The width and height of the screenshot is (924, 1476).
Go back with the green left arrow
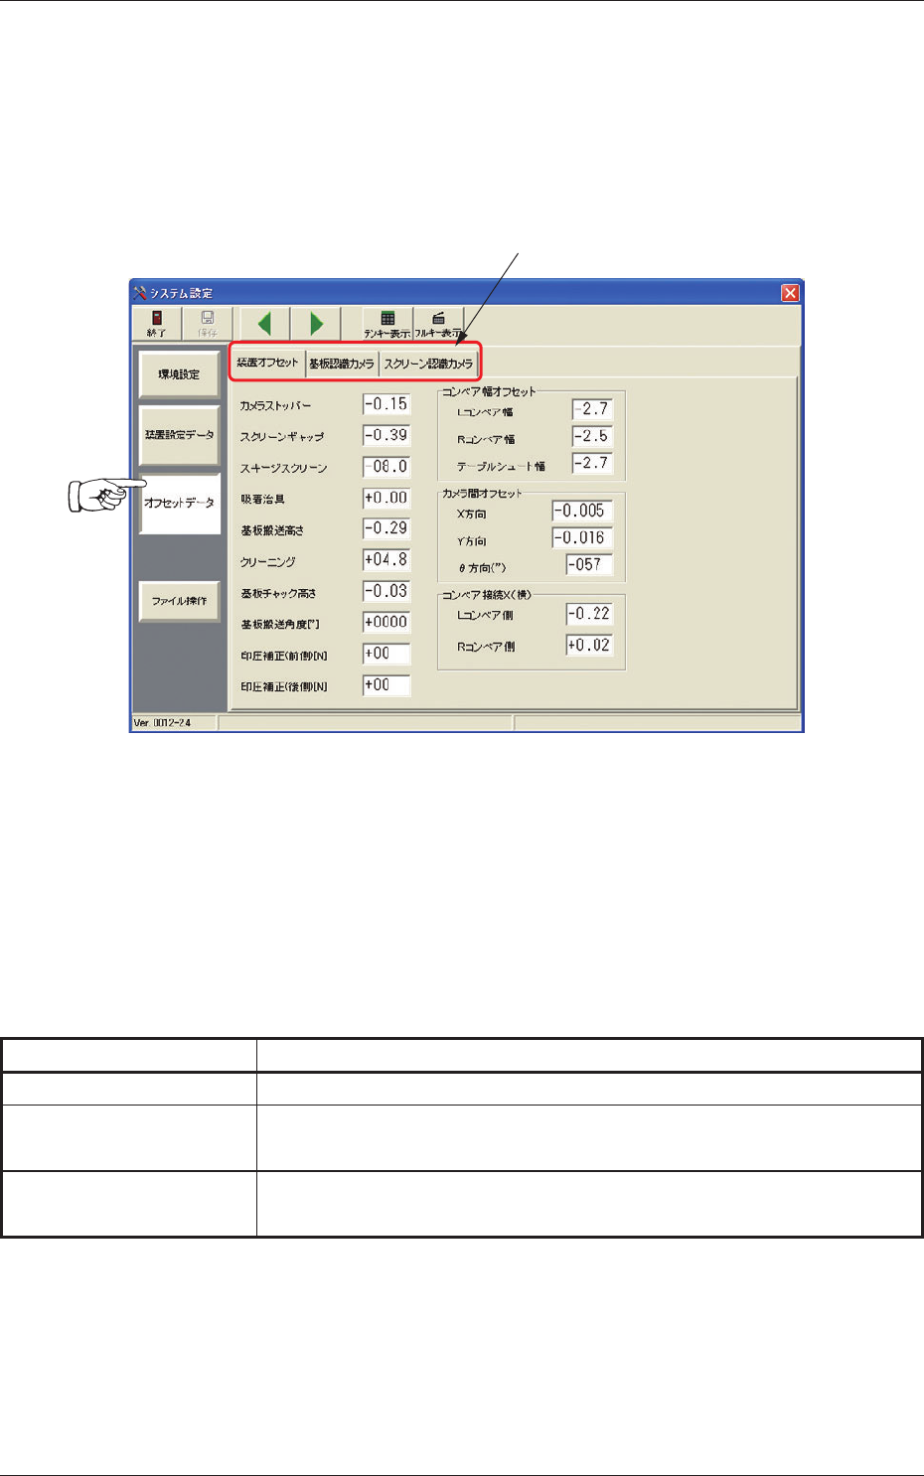[x=264, y=324]
